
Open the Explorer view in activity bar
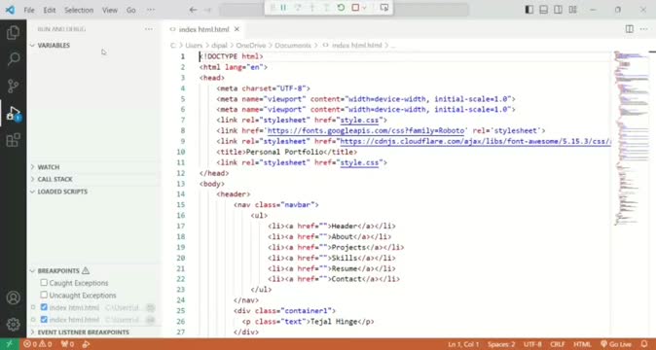(x=13, y=32)
